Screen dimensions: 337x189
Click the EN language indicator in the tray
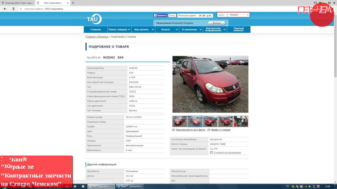click(288, 186)
